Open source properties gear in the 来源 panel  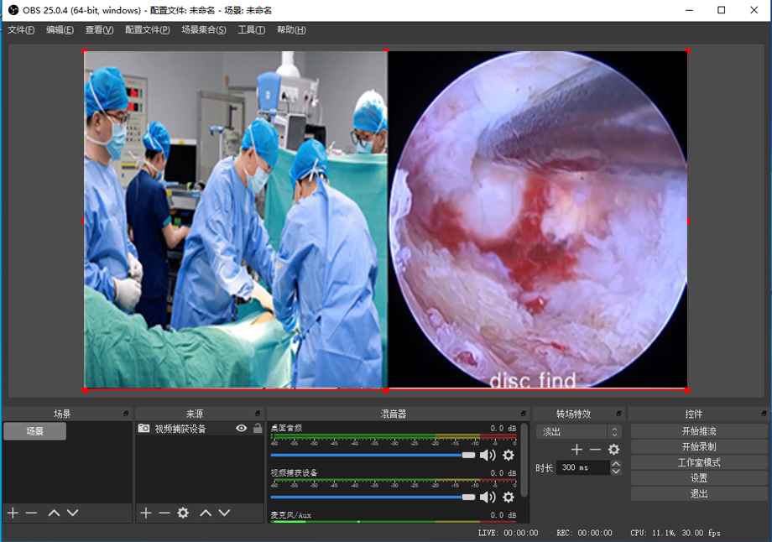[x=183, y=513]
